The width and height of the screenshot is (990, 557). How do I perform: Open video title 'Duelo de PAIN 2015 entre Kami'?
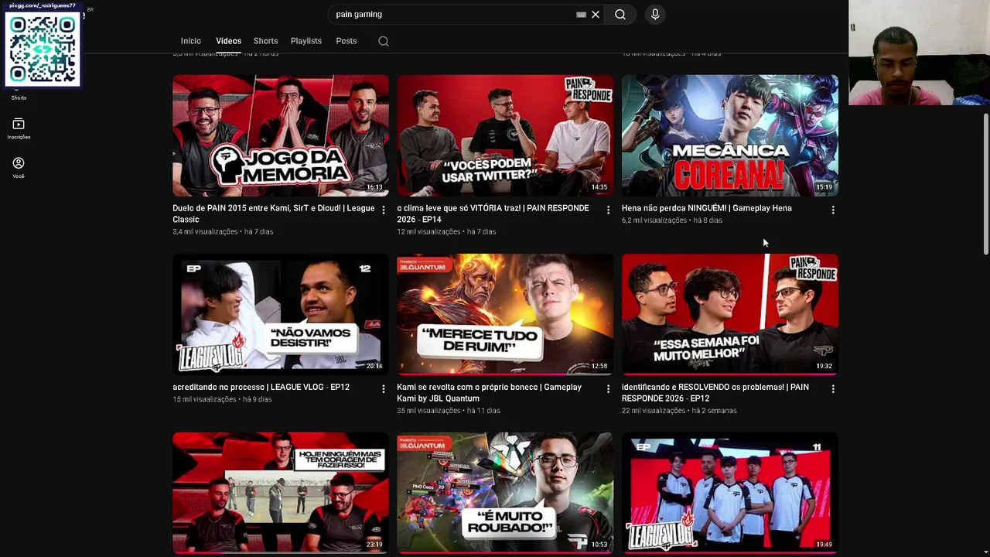273,214
